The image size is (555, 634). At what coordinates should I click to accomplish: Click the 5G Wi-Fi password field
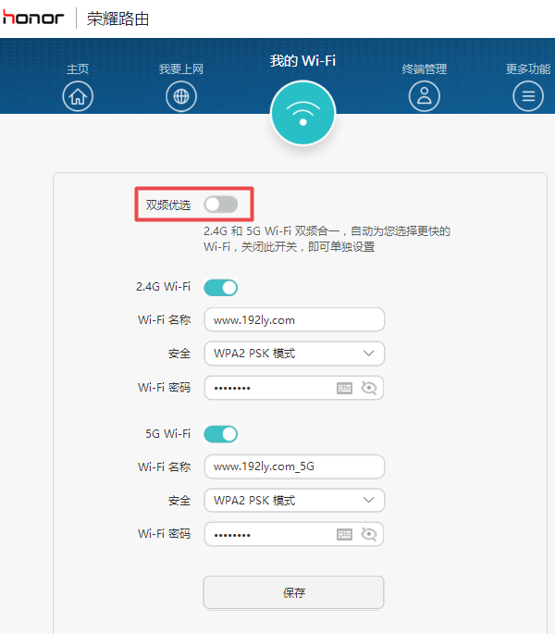point(268,534)
